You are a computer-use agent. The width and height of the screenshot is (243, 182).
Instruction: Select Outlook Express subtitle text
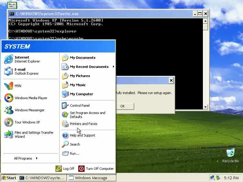point(26,73)
